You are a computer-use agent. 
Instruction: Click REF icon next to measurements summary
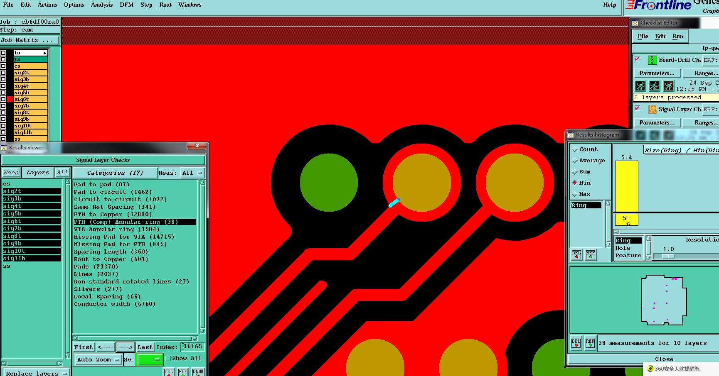(590, 343)
